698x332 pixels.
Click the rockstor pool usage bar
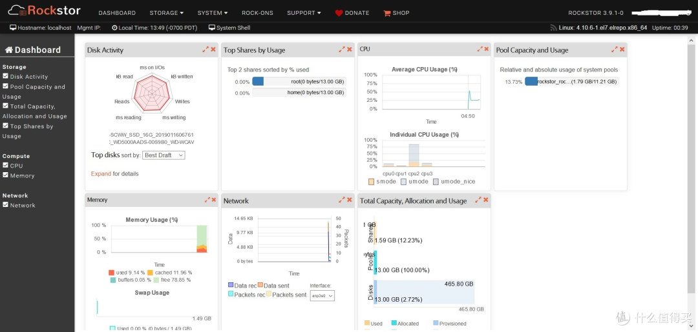(x=571, y=82)
